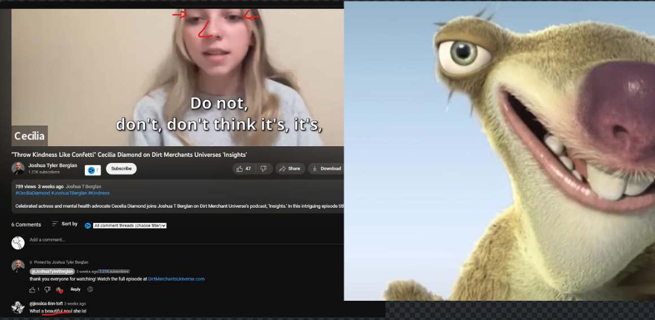Open the @jessica-linn-toft handle
655x320 pixels.
click(46, 304)
